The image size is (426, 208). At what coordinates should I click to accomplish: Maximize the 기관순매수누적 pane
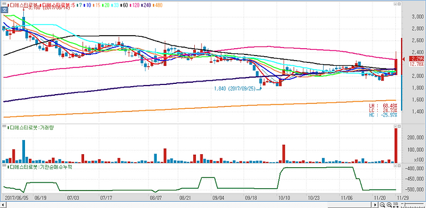click(399, 165)
